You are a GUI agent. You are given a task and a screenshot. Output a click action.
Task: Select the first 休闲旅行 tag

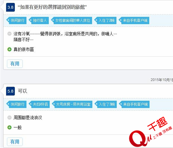tap(17, 20)
